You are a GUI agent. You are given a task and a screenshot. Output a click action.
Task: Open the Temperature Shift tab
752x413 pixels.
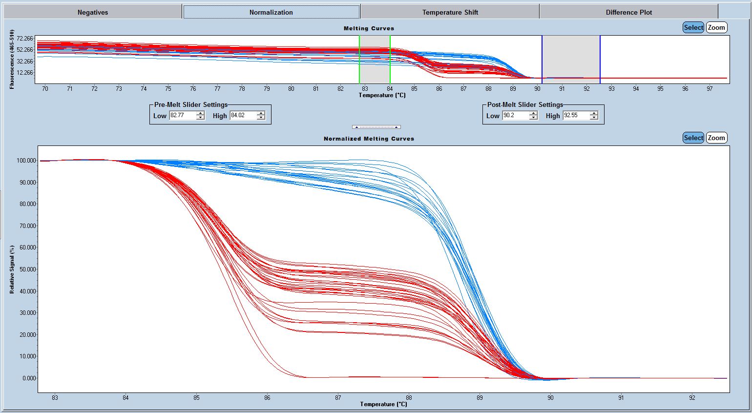tap(450, 12)
